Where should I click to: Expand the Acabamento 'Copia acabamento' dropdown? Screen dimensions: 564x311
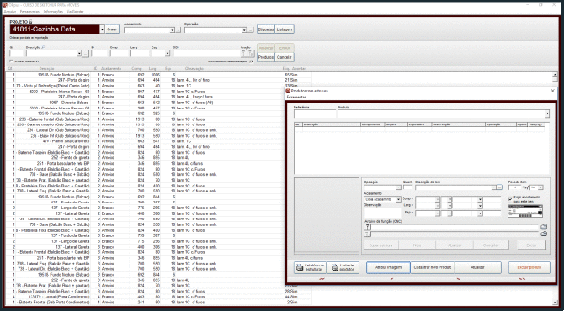click(398, 199)
